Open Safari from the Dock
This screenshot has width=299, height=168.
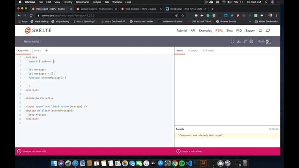pos(75,163)
